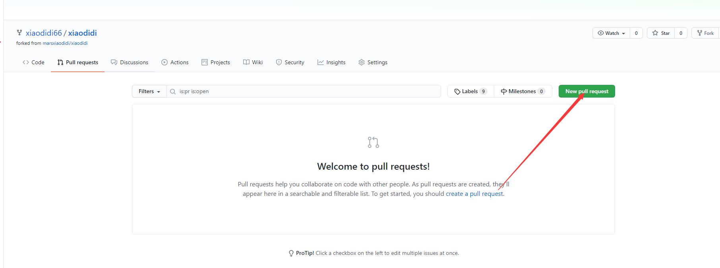This screenshot has height=268, width=720.
Task: Switch to the Code tab
Action: (x=33, y=62)
